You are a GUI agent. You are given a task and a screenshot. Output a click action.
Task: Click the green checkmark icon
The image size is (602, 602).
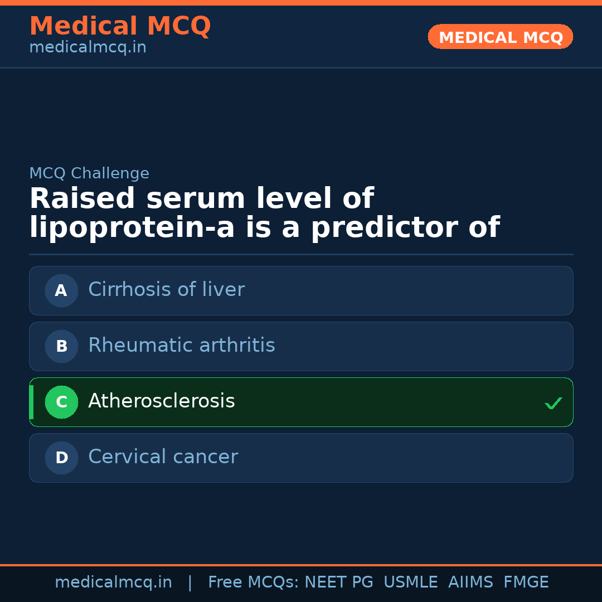click(553, 403)
